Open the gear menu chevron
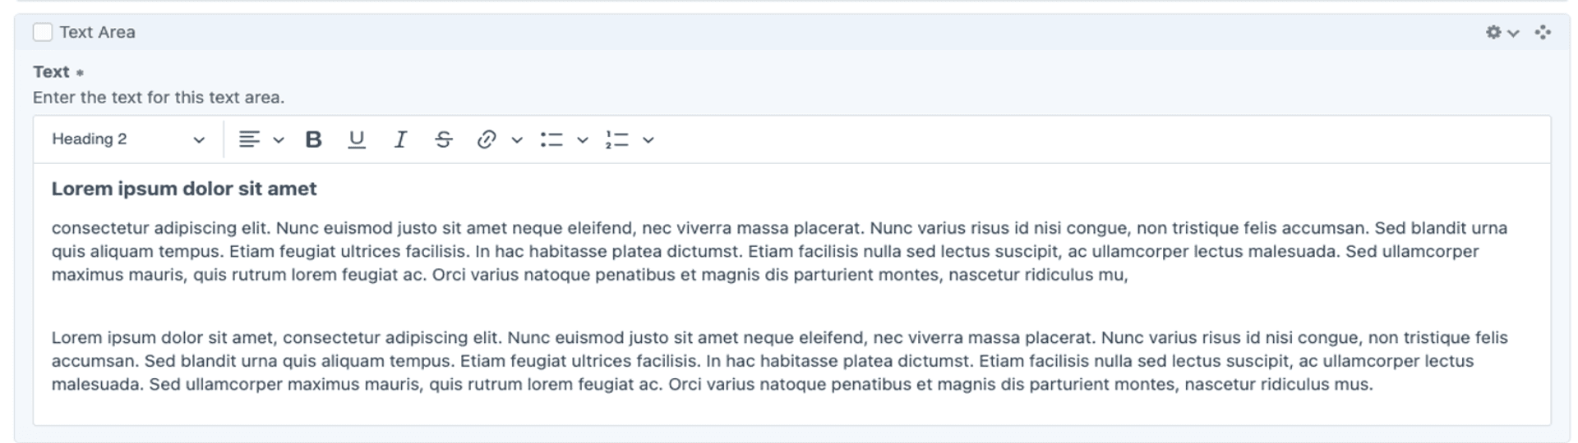The image size is (1578, 443). pos(1513,33)
